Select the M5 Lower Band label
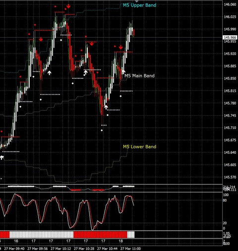The image size is (238, 251). click(139, 147)
